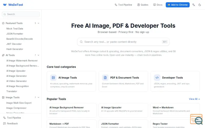
Task: Click the Feedback icon in sidebar
Action: coord(4,123)
